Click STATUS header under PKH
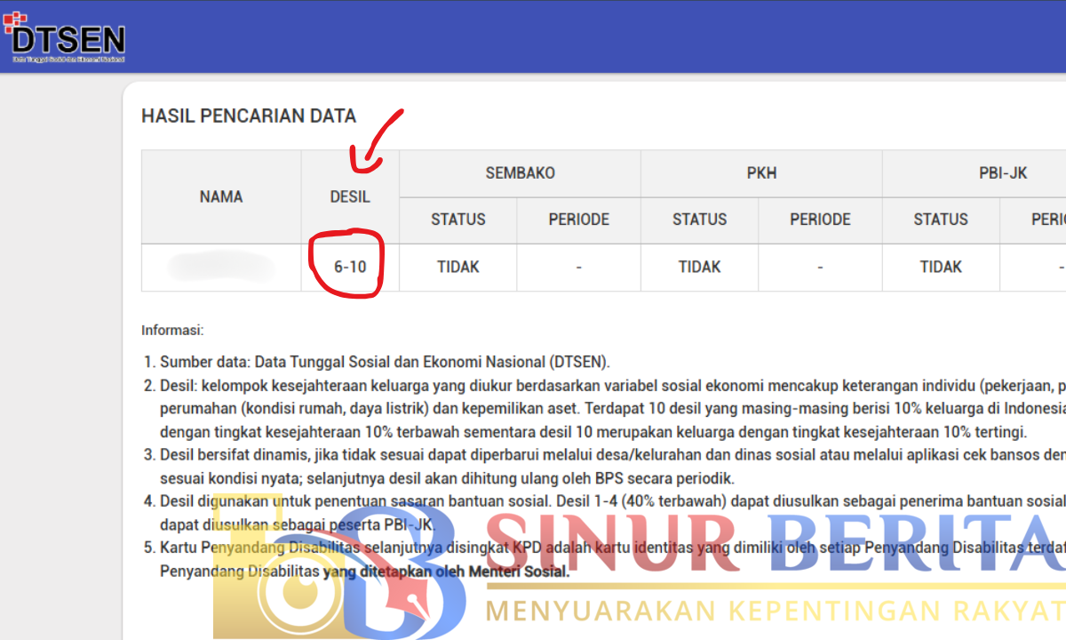 (x=700, y=220)
